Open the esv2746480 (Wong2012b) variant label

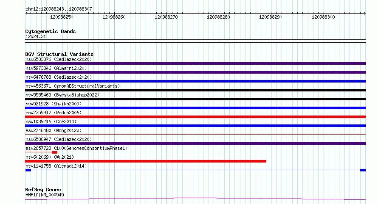click(x=54, y=130)
